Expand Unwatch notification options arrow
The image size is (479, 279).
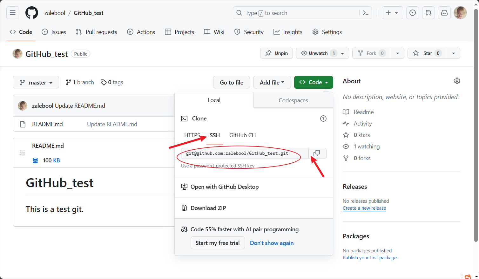pos(343,53)
